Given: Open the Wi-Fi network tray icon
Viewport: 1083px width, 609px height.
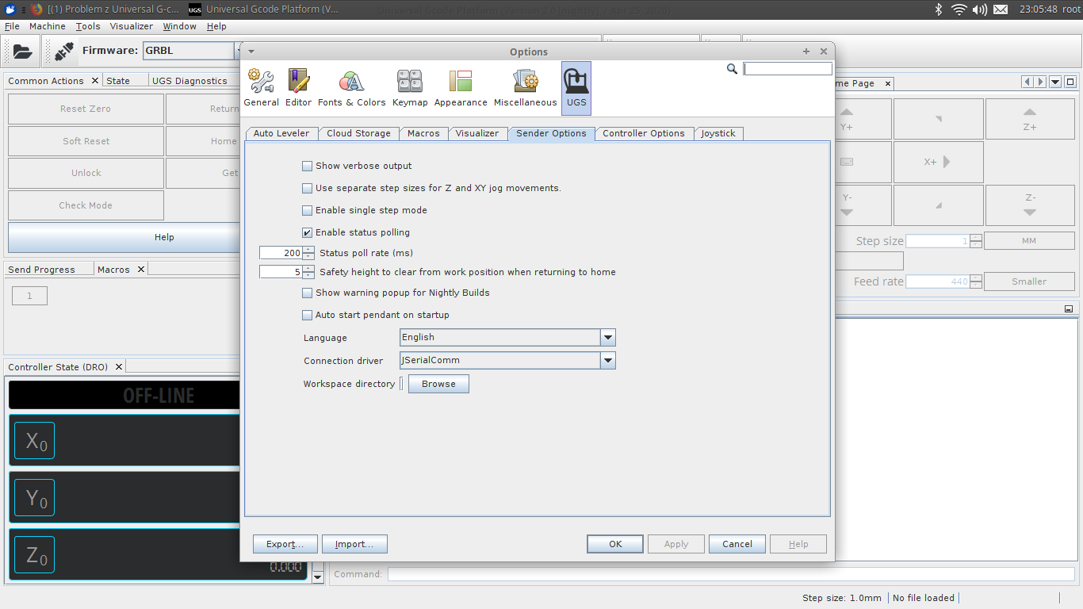Looking at the screenshot, I should 959,10.
